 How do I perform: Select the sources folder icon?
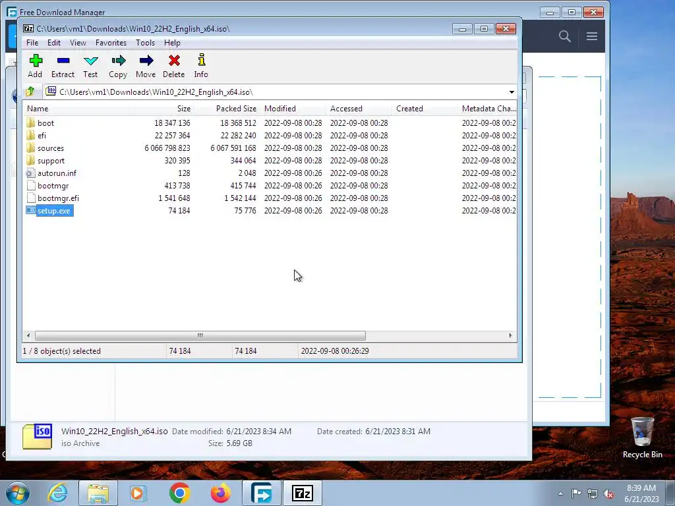click(x=30, y=148)
